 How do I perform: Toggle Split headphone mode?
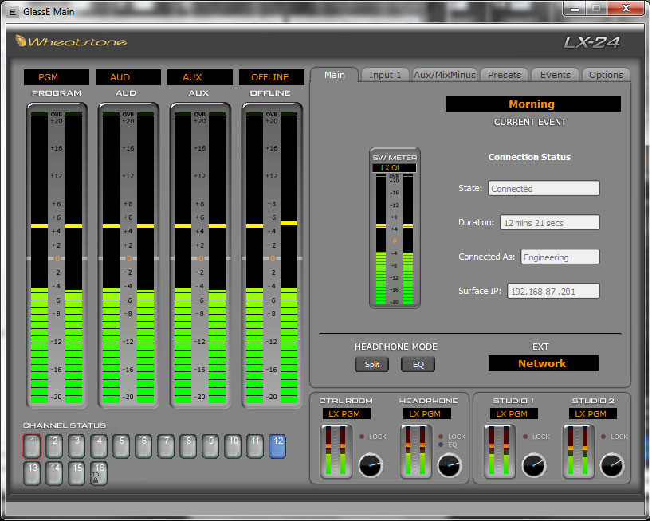(x=371, y=364)
